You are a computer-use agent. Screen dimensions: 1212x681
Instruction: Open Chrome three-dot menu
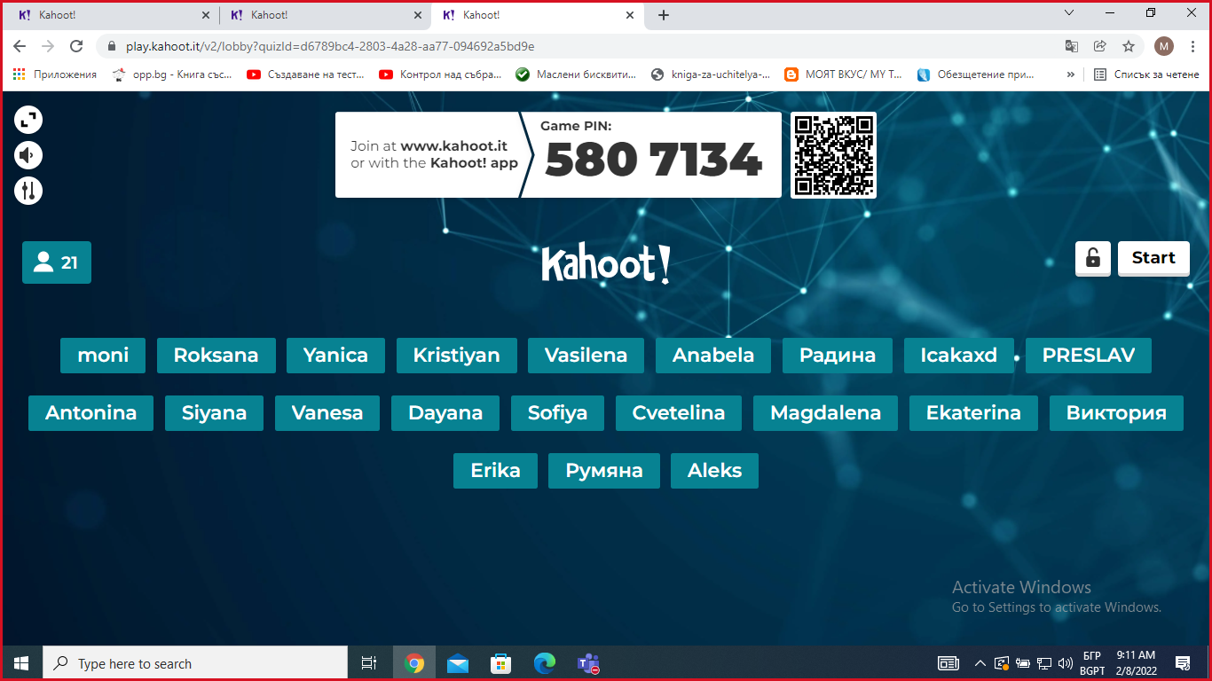pos(1193,46)
